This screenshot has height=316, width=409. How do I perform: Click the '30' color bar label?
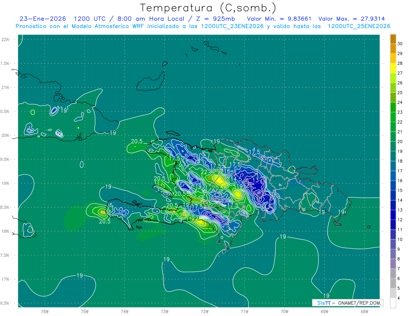tap(400, 44)
